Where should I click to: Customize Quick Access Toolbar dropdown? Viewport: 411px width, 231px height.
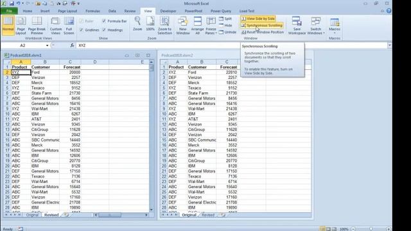tap(78, 3)
